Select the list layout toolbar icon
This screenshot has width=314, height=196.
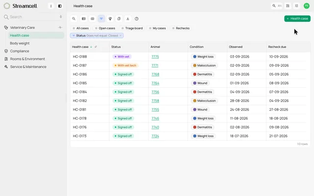(x=83, y=19)
